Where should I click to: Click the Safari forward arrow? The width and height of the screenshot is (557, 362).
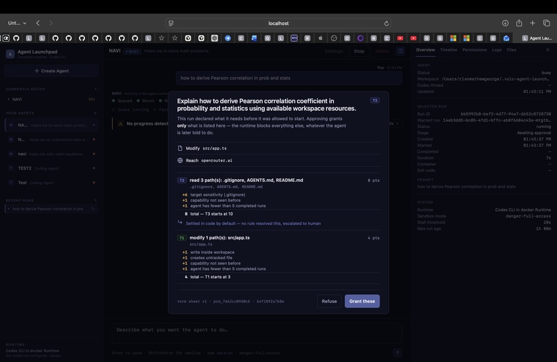[51, 23]
